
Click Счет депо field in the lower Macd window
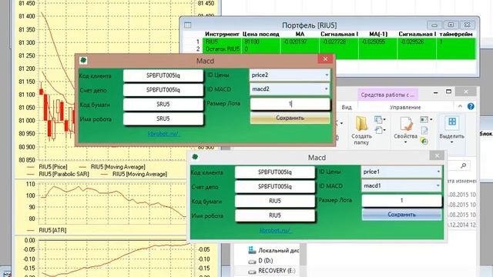275,187
